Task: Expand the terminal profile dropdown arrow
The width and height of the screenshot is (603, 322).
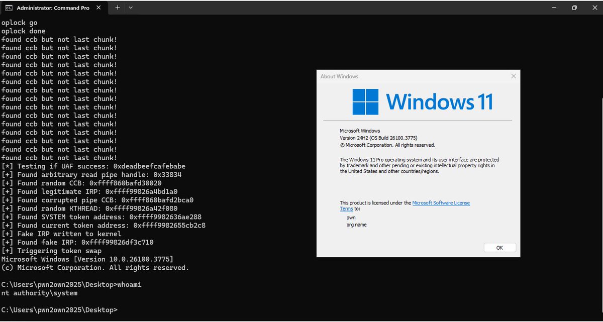Action: tap(131, 8)
